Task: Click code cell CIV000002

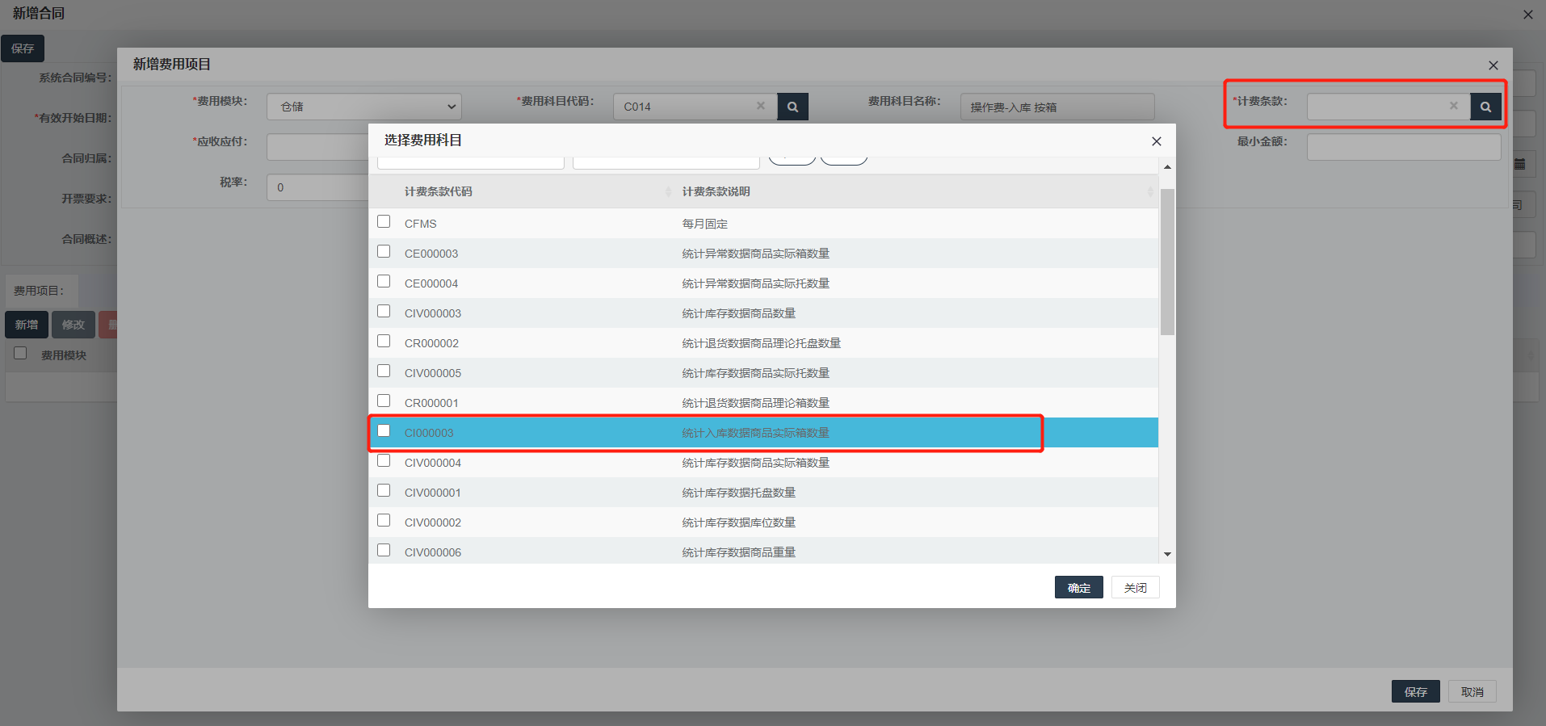Action: click(433, 522)
